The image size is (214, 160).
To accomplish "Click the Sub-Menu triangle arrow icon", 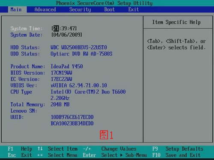I will [x=122, y=155].
